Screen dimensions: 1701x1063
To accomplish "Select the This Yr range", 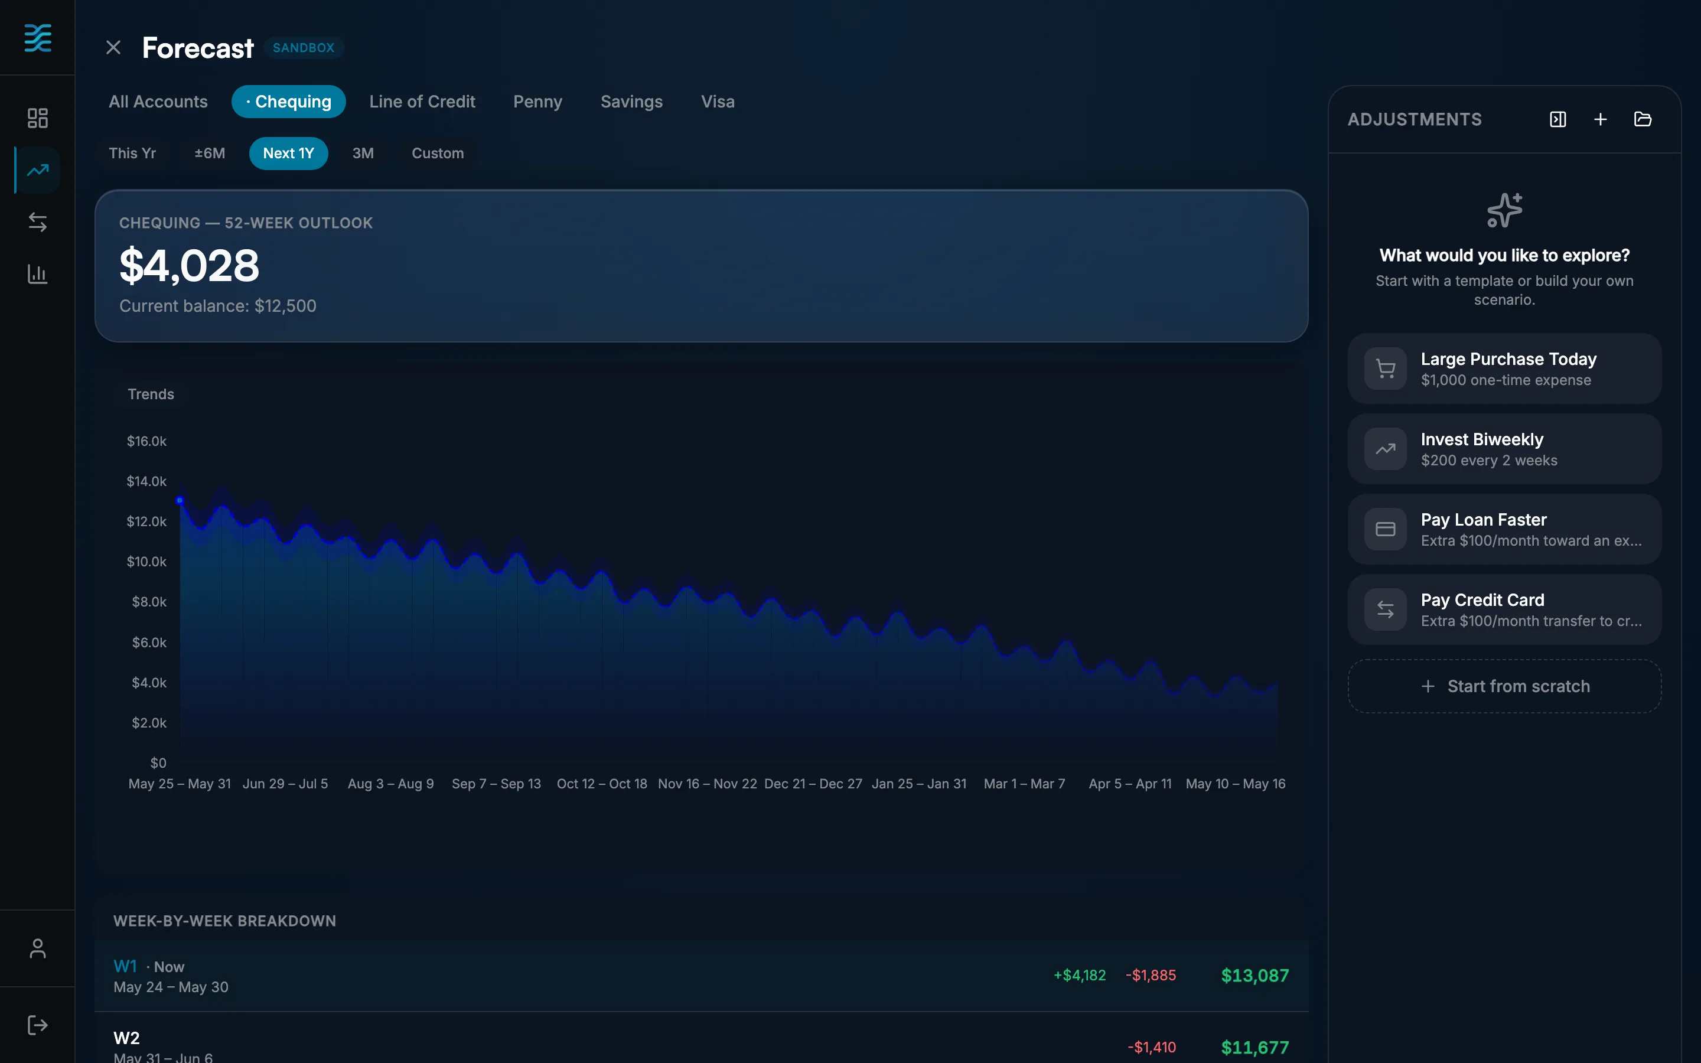I will [x=132, y=154].
